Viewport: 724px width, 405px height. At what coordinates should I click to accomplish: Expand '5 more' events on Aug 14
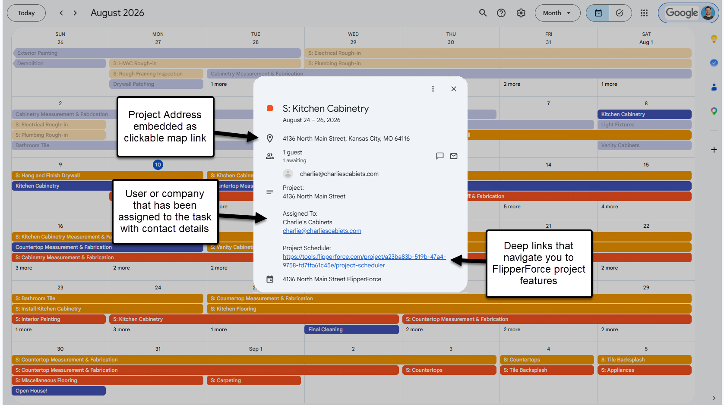click(x=512, y=207)
